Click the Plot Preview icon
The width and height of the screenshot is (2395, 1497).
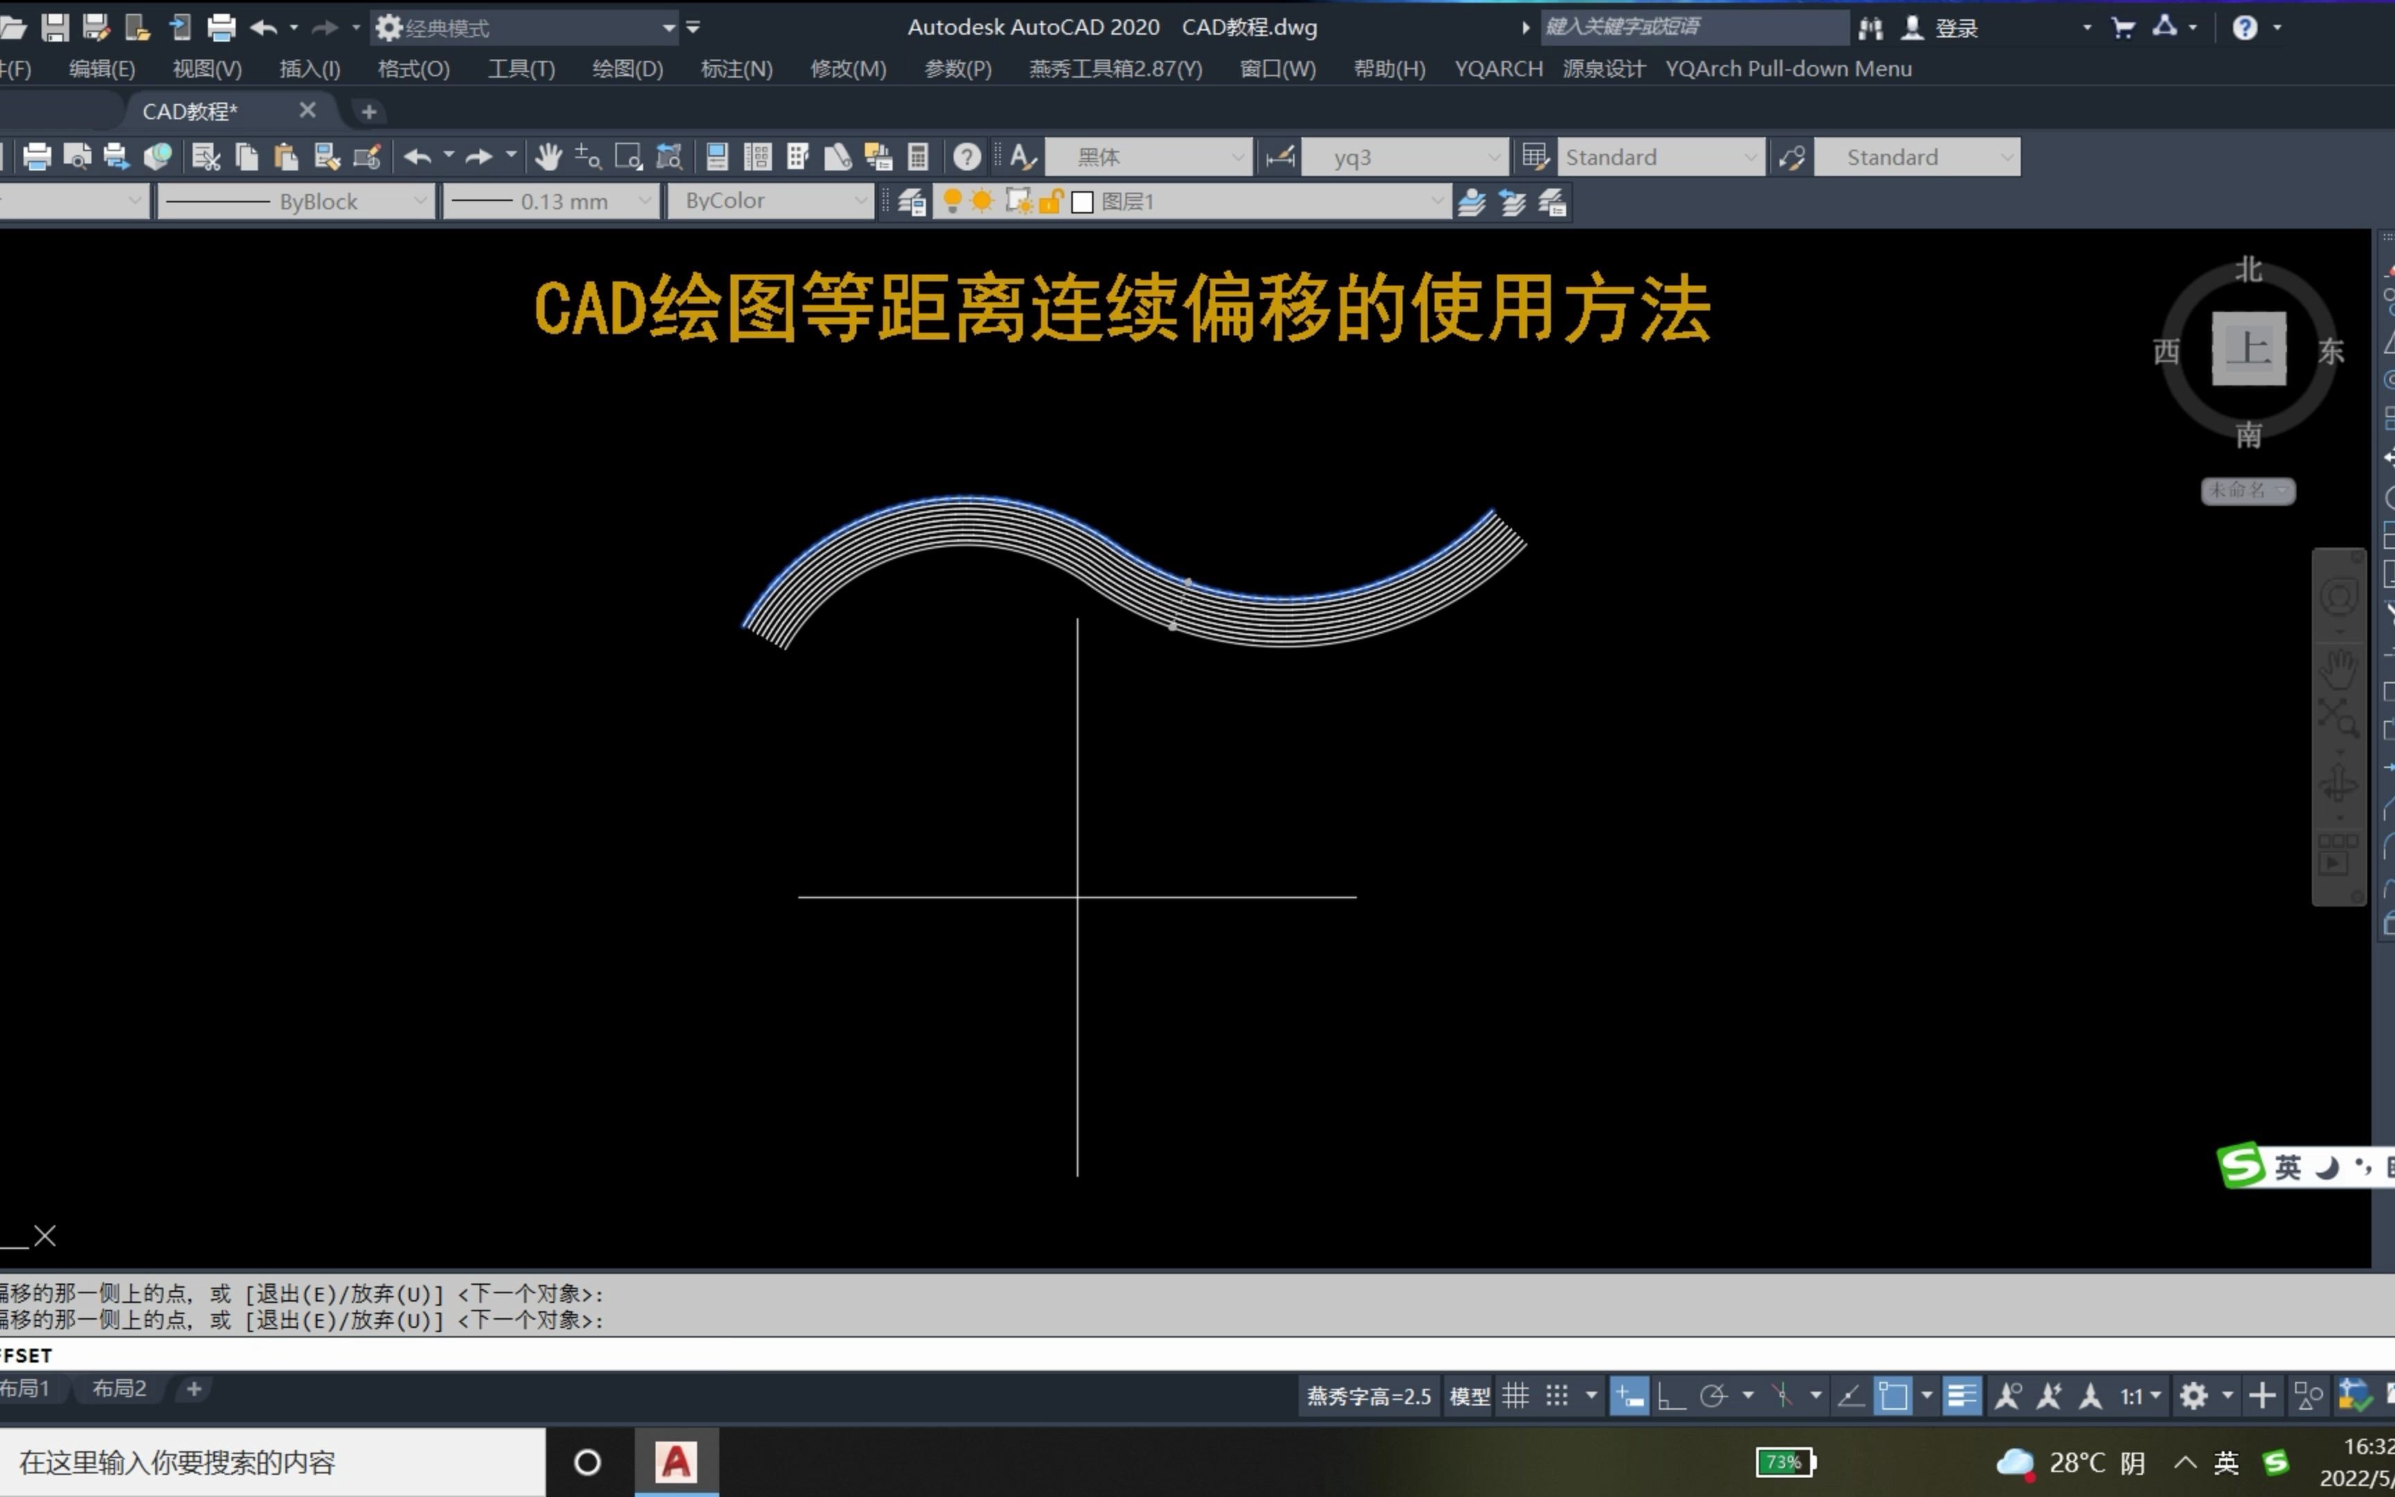[76, 157]
